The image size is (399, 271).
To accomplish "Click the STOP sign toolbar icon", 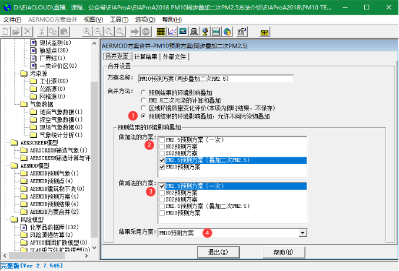I will click(145, 32).
